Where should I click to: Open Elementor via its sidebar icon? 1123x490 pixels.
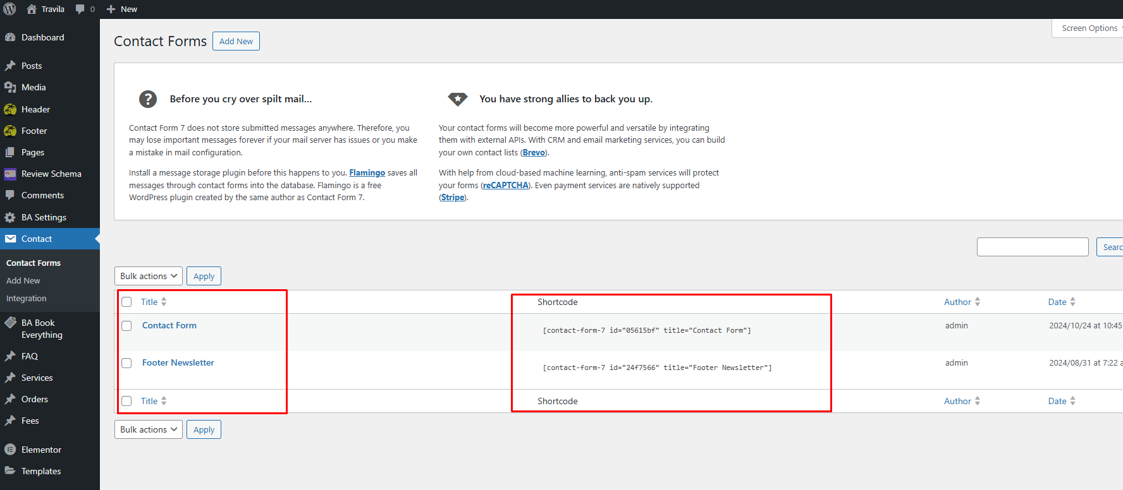coord(10,450)
